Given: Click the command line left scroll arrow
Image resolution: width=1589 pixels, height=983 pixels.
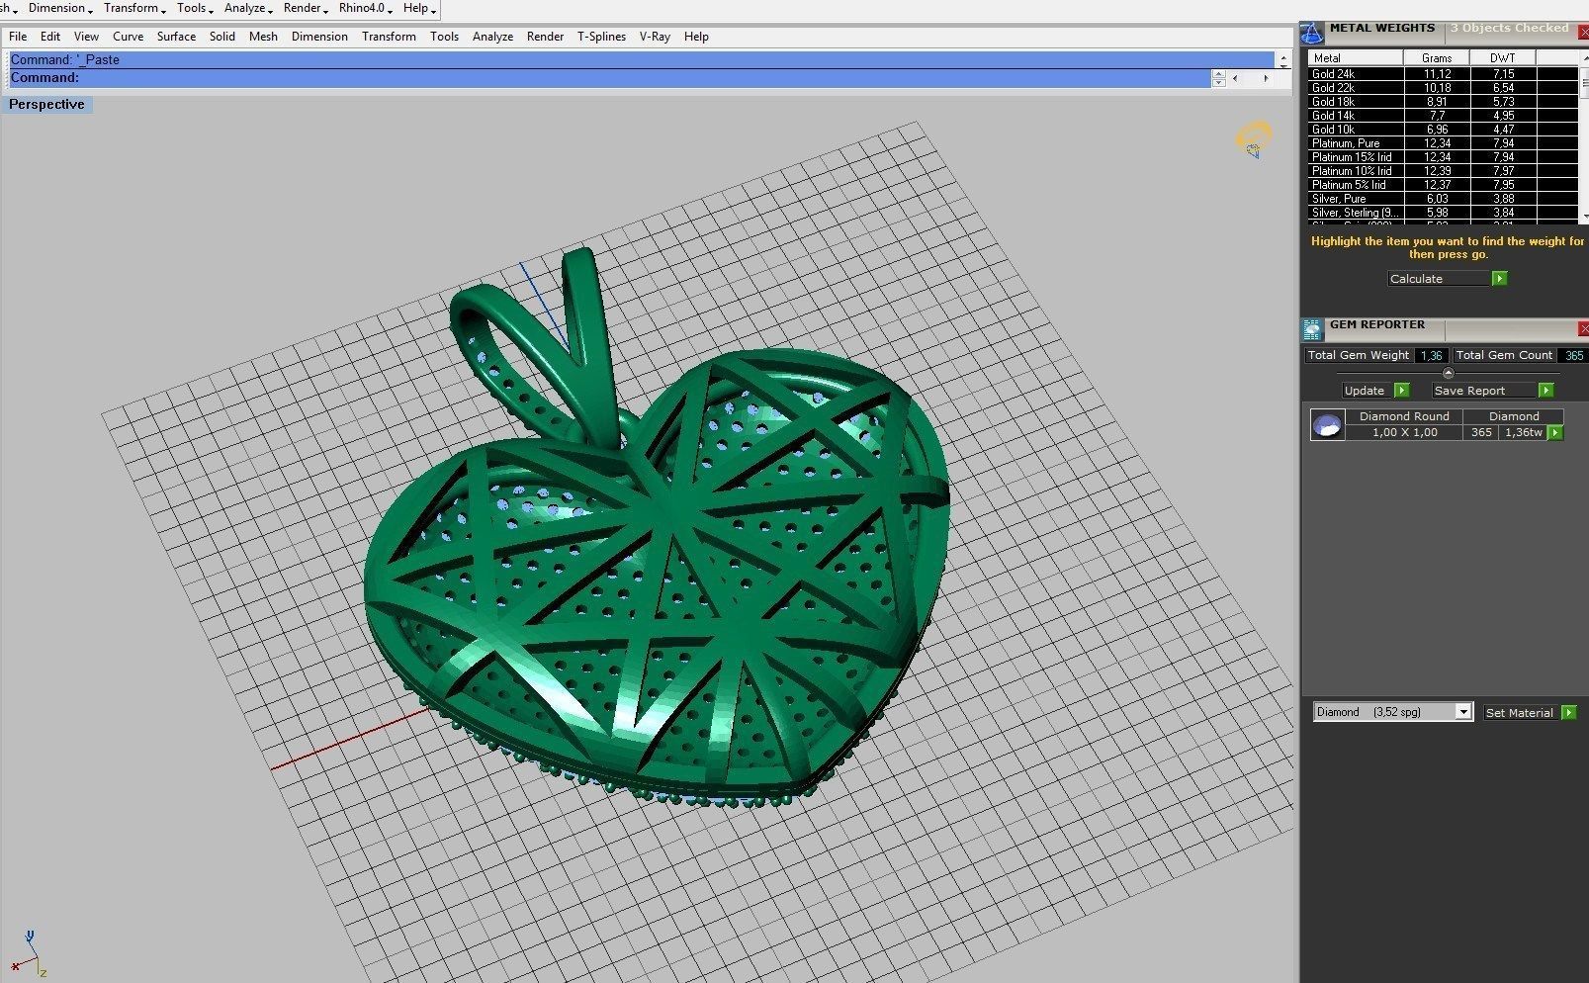Looking at the screenshot, I should tap(1235, 78).
